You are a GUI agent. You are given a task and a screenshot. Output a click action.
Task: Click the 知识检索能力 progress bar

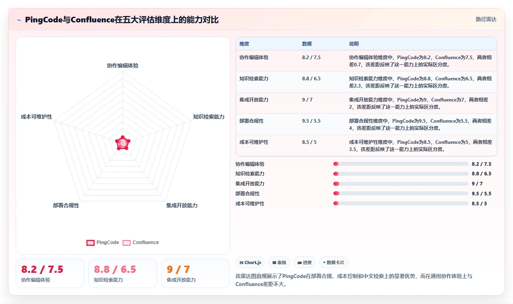tap(401, 174)
